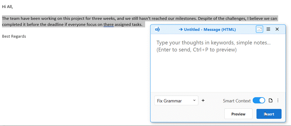Open the hamburger menu
291x126 pixels.
[x=268, y=29]
